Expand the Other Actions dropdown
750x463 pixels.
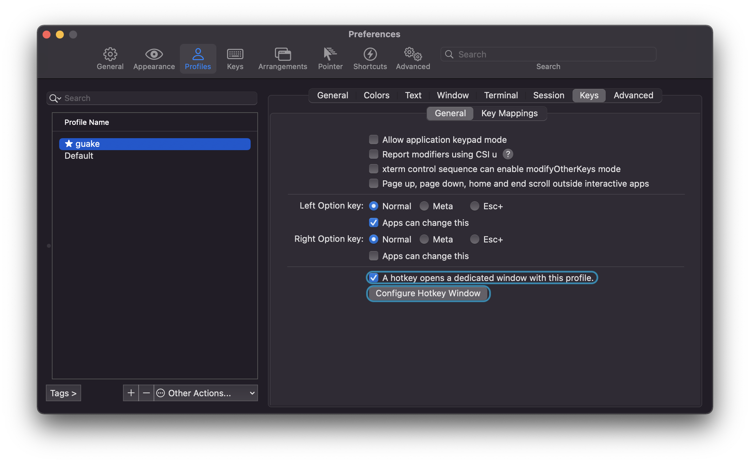[x=206, y=393]
